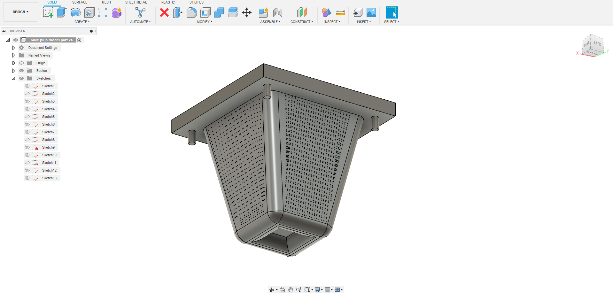
Task: Expand the Bodies node
Action: (13, 71)
